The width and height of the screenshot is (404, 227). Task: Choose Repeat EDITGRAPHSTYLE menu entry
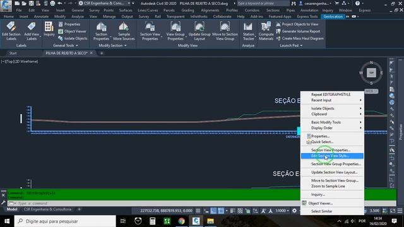[332, 95]
